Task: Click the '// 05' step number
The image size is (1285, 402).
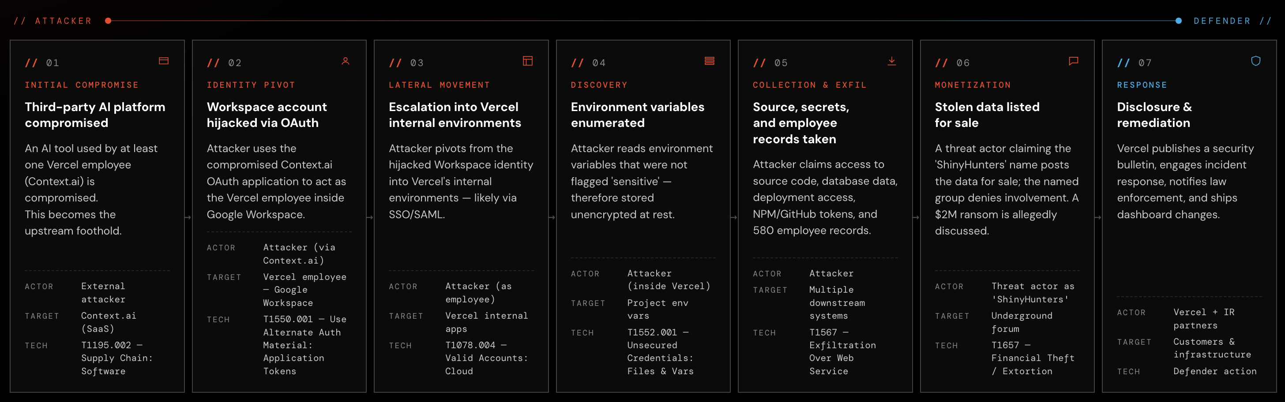Action: (x=771, y=63)
